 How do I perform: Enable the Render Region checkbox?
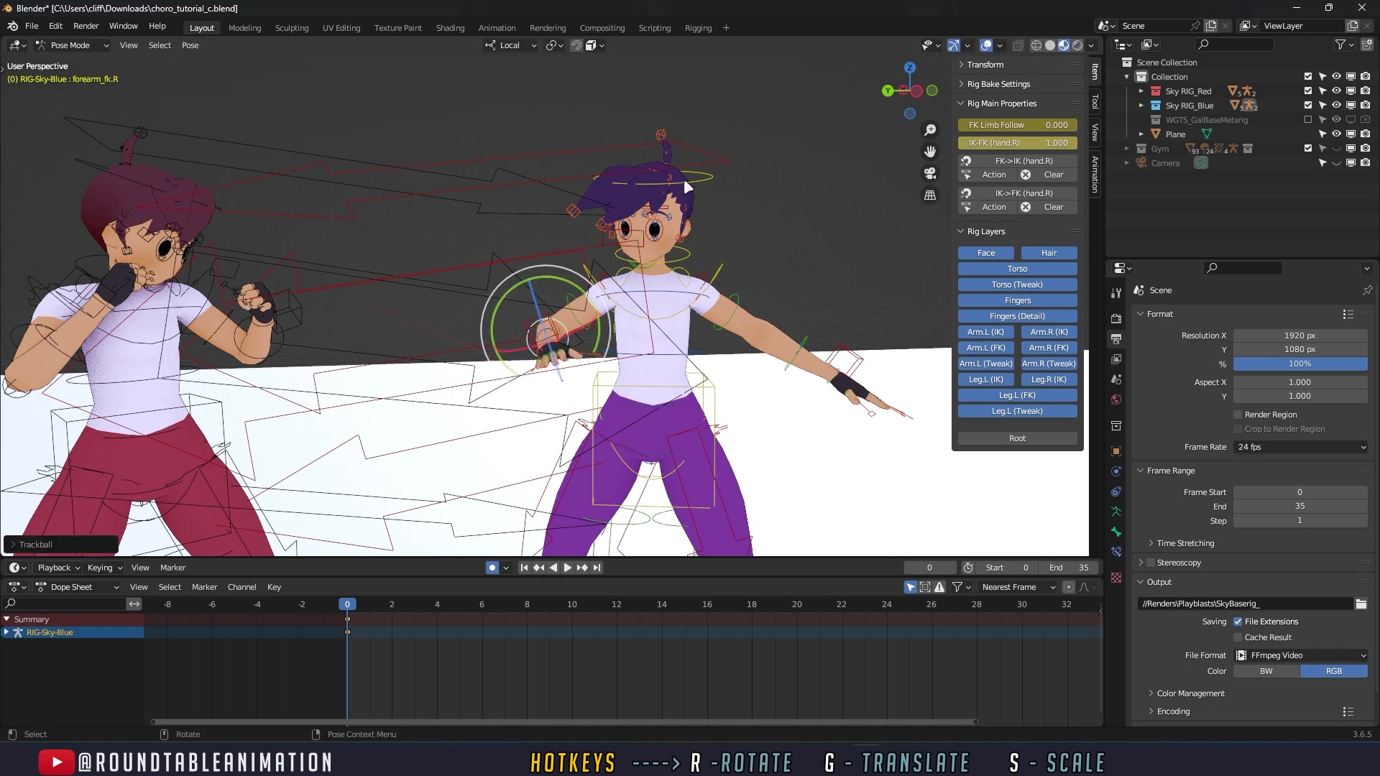[x=1238, y=415]
